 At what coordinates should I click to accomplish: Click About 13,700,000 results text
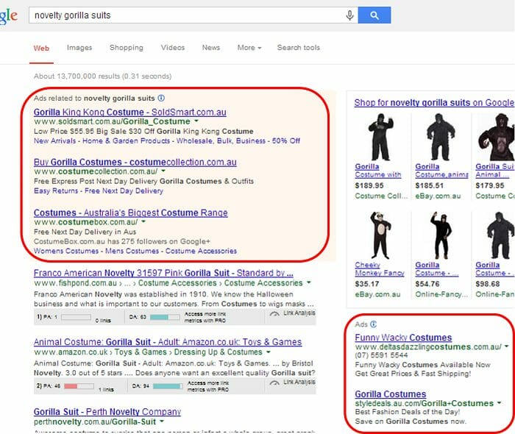coord(102,77)
